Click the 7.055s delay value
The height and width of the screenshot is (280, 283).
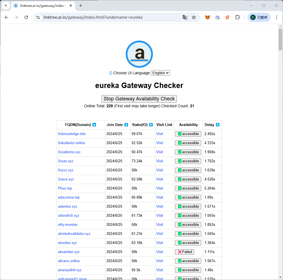tap(210, 215)
